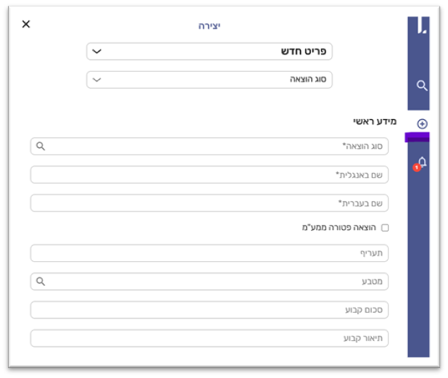Close the 'יצירה' dialog with the X
This screenshot has height=378, width=448.
pyautogui.click(x=26, y=24)
